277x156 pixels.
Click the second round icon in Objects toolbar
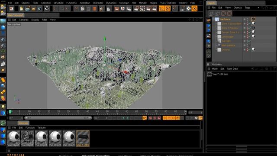pos(229,13)
